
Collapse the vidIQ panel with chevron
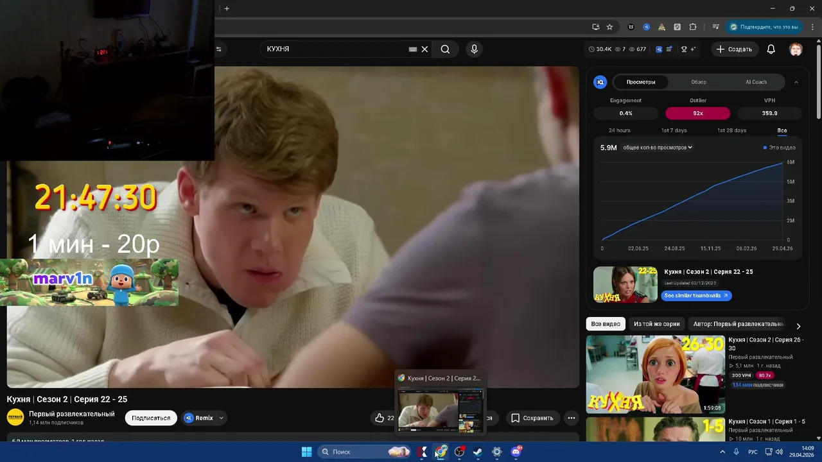click(796, 82)
